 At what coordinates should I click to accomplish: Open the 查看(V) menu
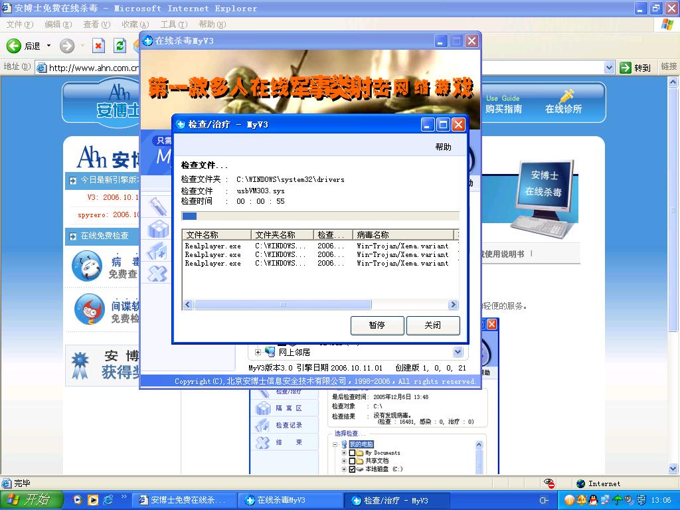pyautogui.click(x=97, y=25)
